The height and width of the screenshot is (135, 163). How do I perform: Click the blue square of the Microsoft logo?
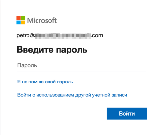(18, 23)
